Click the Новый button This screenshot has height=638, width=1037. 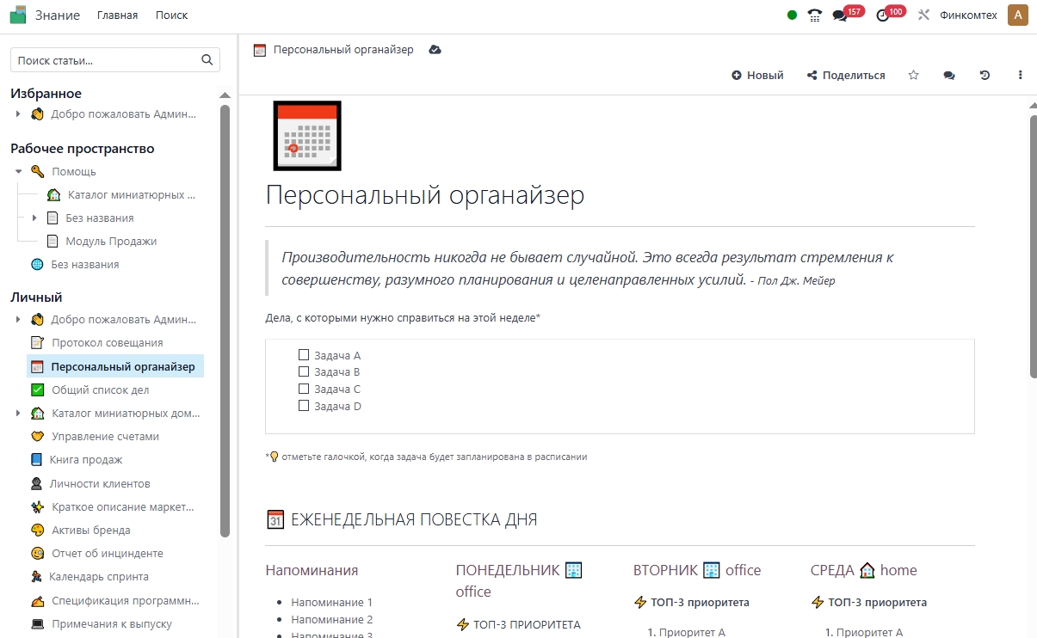coord(757,76)
